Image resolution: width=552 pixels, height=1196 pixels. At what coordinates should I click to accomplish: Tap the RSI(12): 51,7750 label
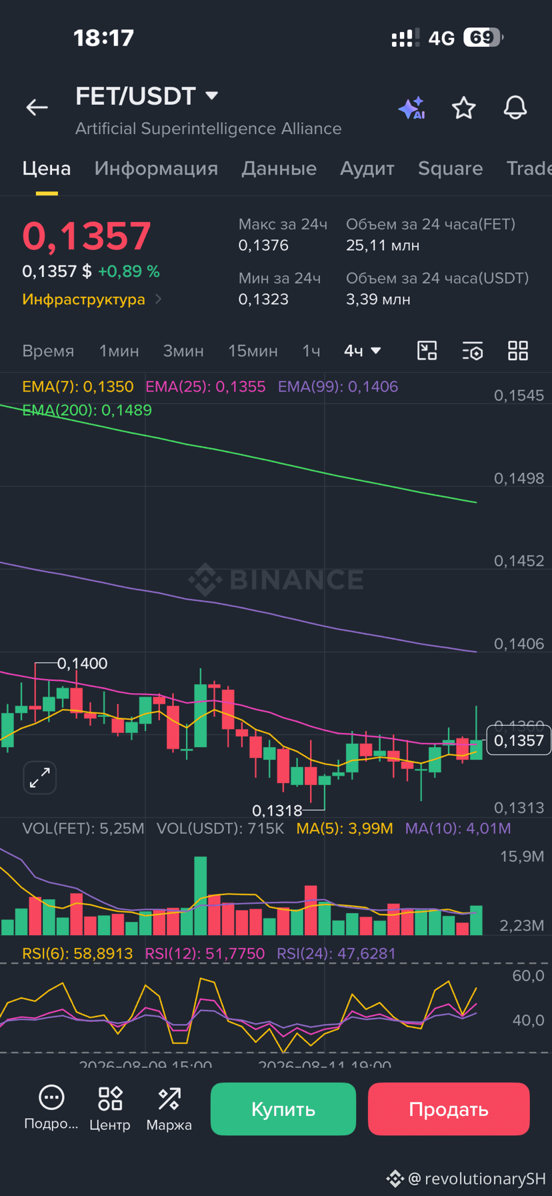click(x=205, y=954)
